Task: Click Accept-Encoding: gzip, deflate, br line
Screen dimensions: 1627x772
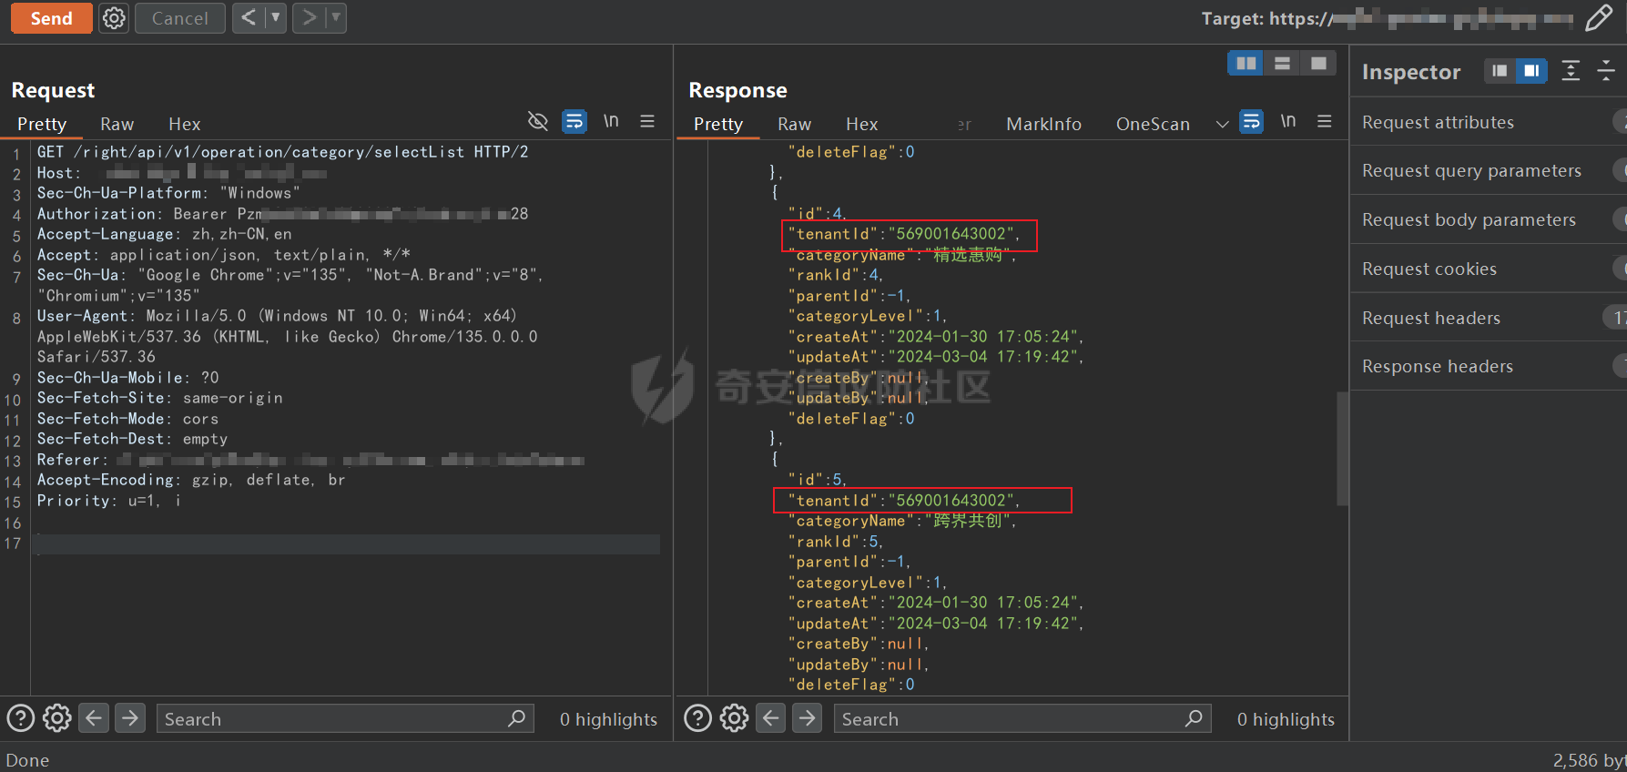Action: [x=191, y=480]
